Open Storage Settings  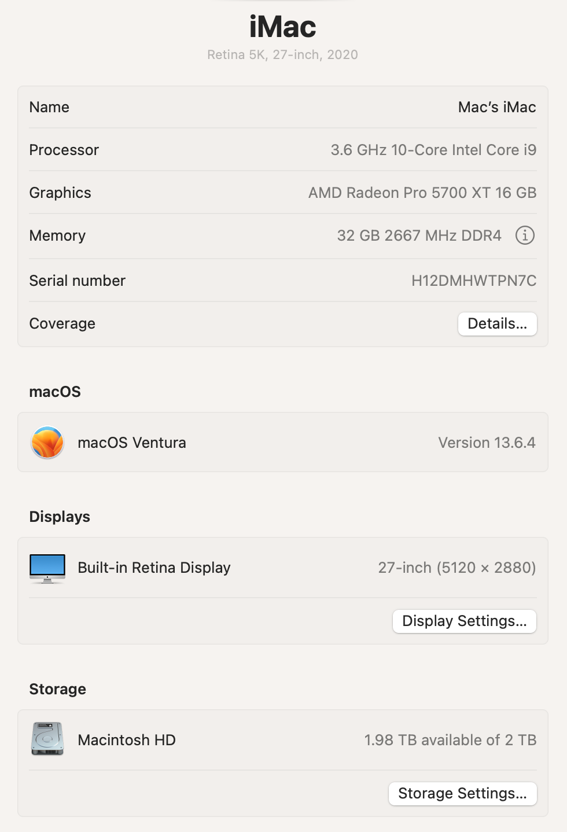pyautogui.click(x=462, y=794)
